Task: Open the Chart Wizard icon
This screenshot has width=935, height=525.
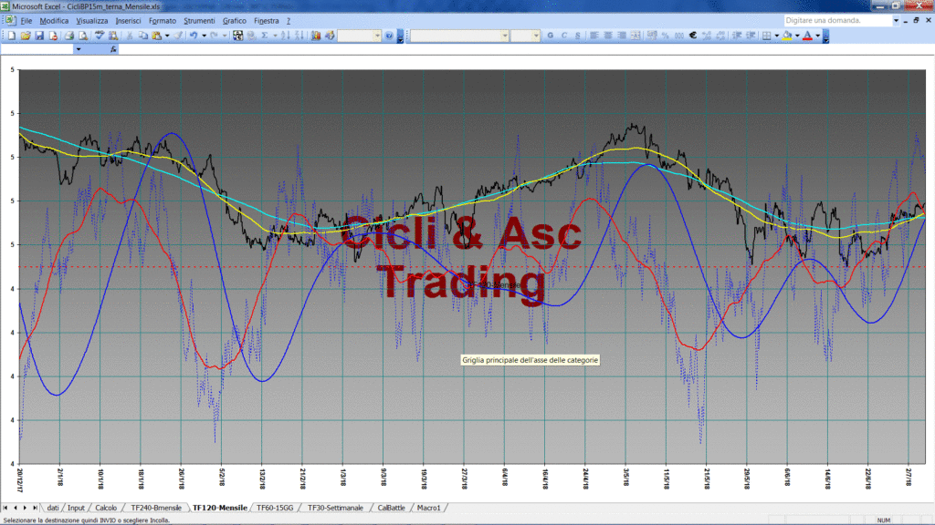Action: tap(315, 36)
